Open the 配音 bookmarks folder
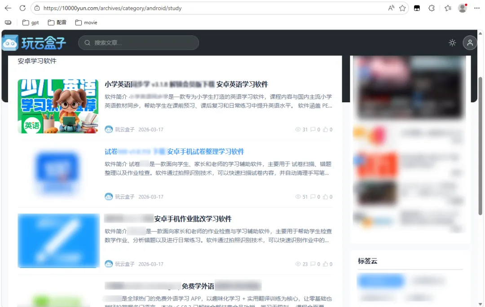 (x=57, y=22)
